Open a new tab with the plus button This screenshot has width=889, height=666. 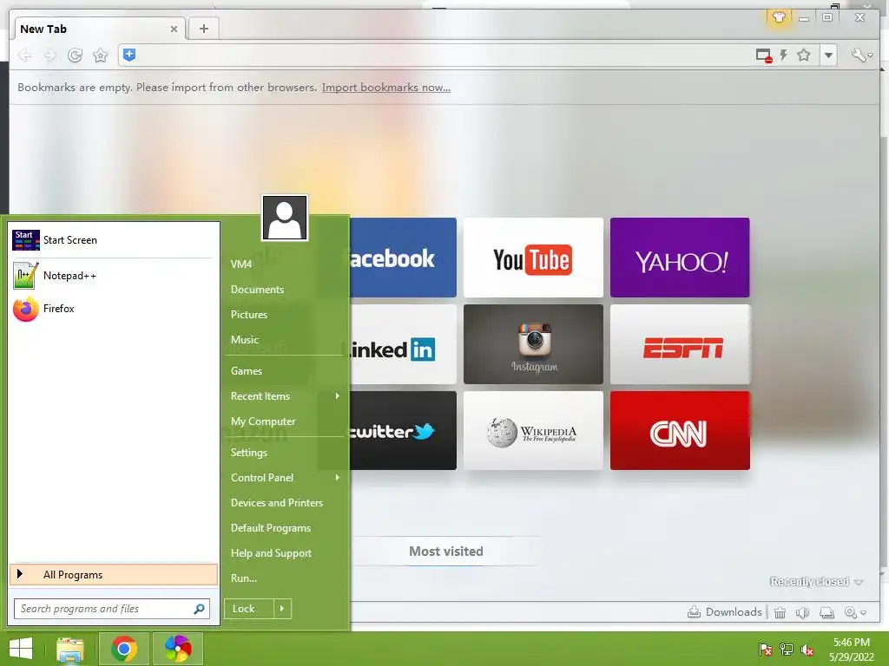pos(203,29)
